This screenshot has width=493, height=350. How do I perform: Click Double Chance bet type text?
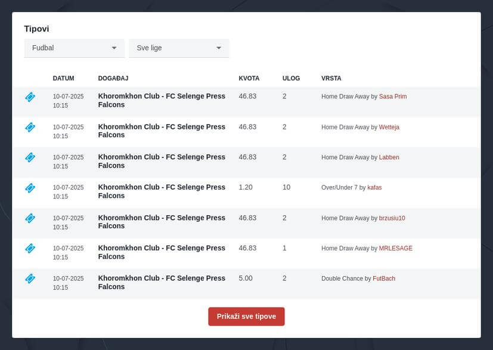pyautogui.click(x=342, y=278)
